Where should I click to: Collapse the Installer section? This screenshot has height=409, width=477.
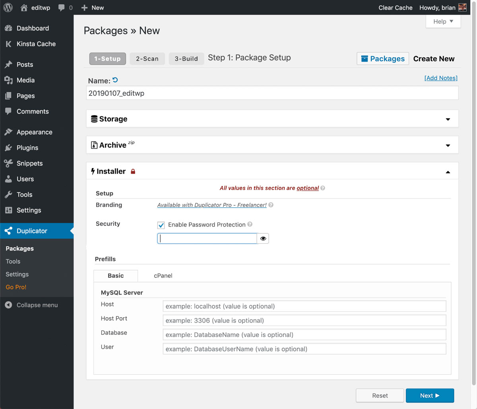[448, 172]
